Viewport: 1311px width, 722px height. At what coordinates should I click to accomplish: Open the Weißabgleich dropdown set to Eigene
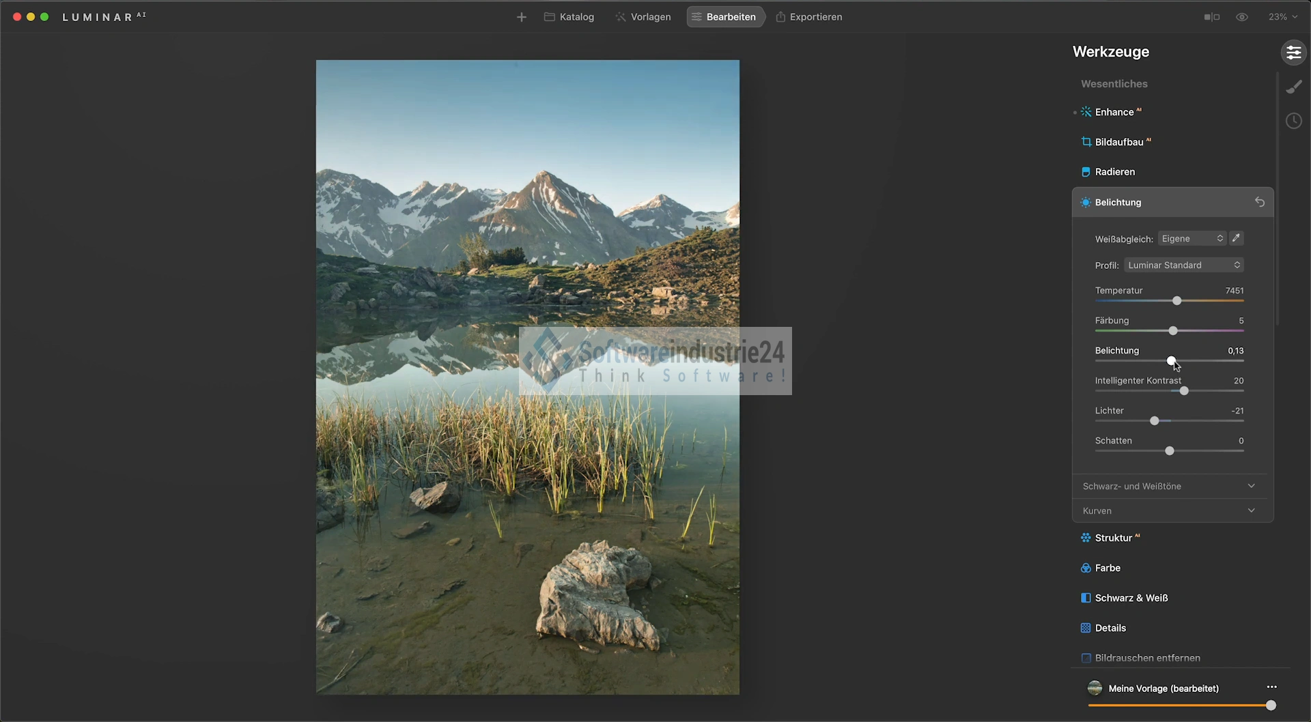pyautogui.click(x=1192, y=238)
